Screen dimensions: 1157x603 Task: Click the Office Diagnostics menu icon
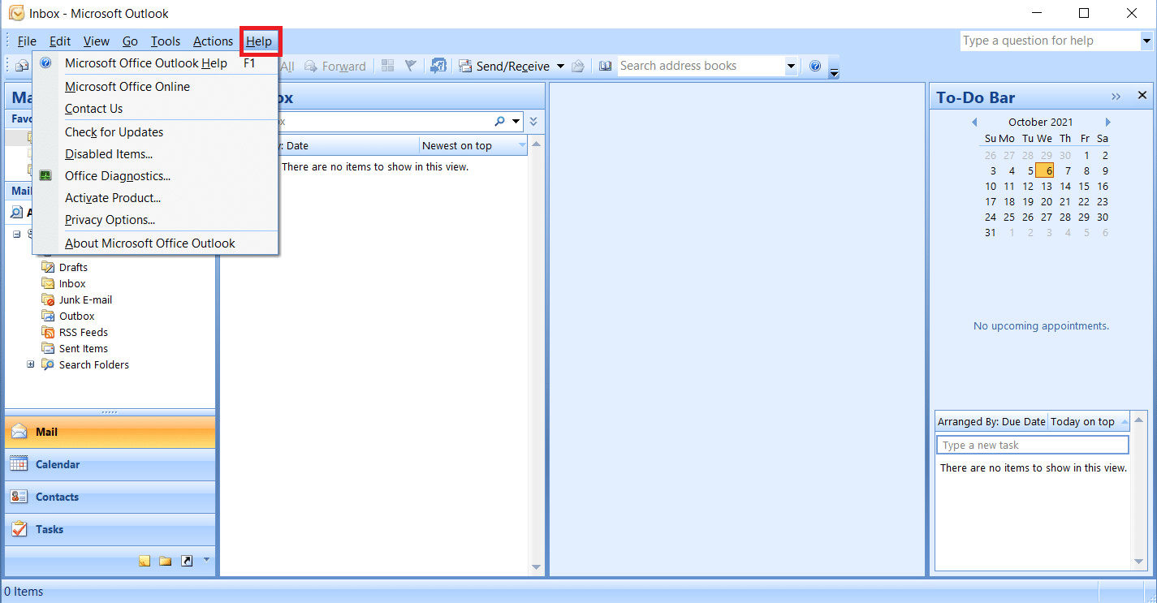[x=45, y=175]
